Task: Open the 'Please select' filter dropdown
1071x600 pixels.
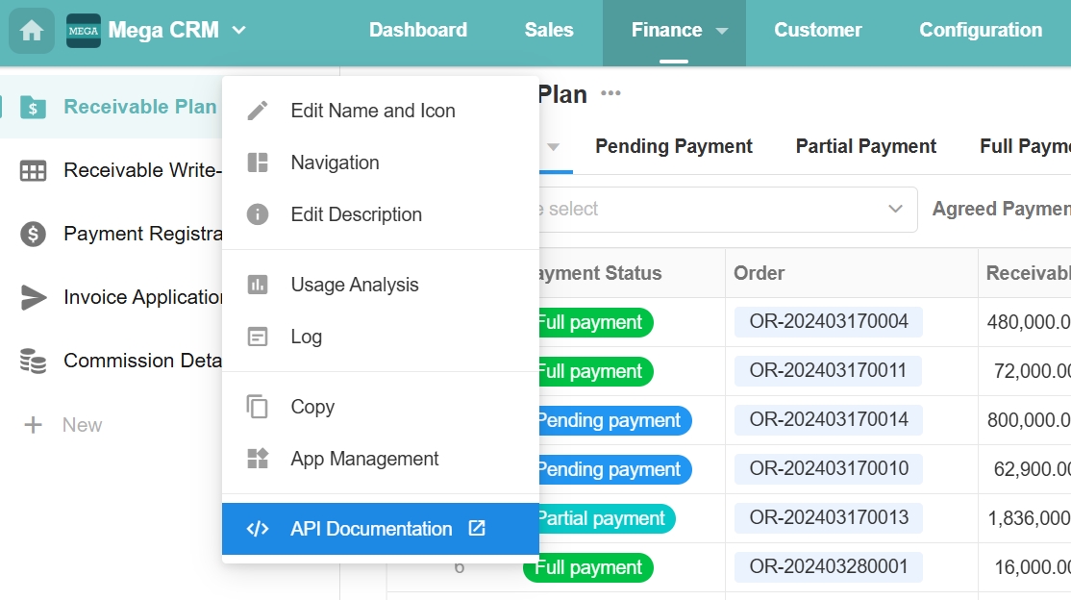Action: click(x=728, y=209)
